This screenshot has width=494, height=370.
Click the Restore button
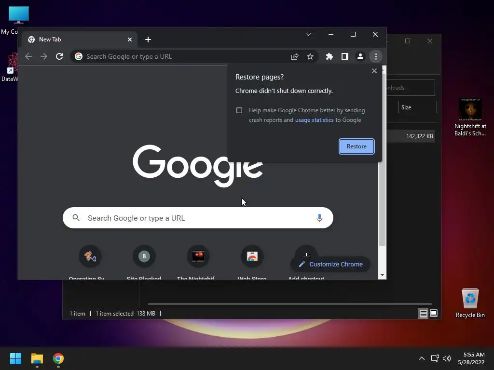357,146
